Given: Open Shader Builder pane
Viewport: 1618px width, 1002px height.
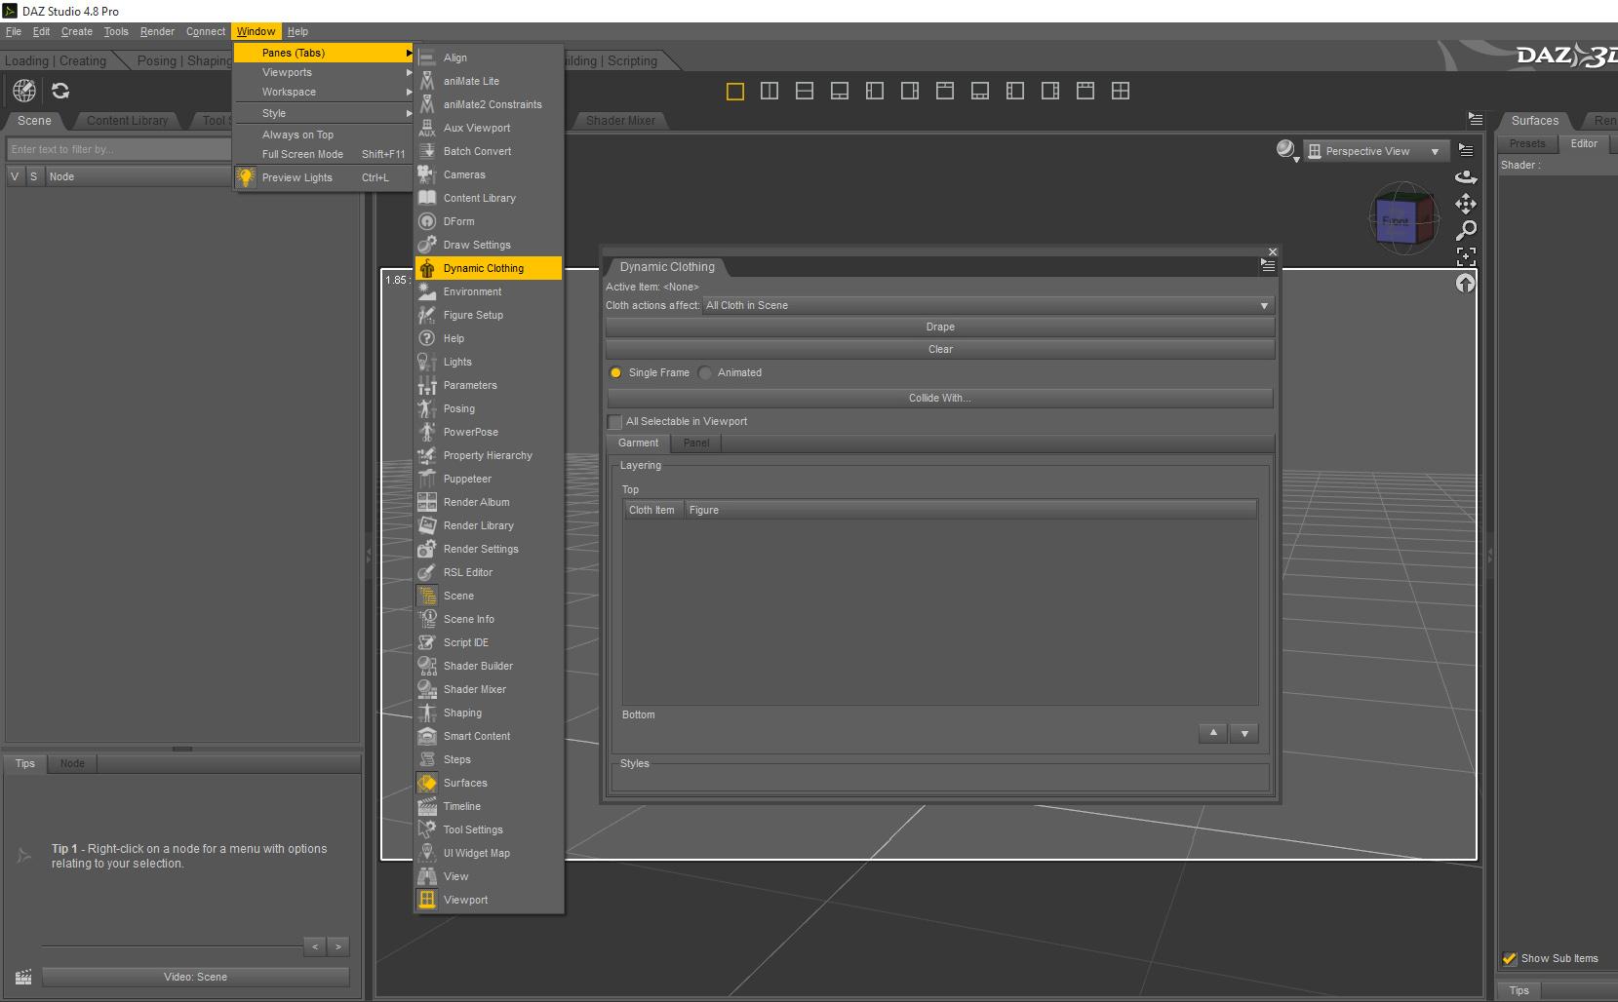Looking at the screenshot, I should coord(489,666).
